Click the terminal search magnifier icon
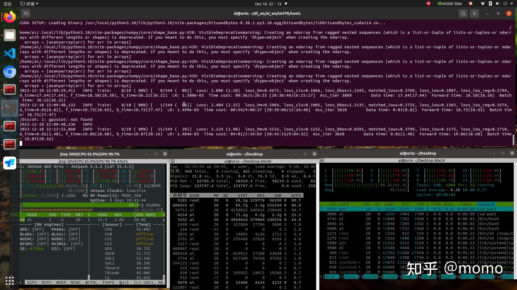The image size is (517, 290). pos(463,13)
